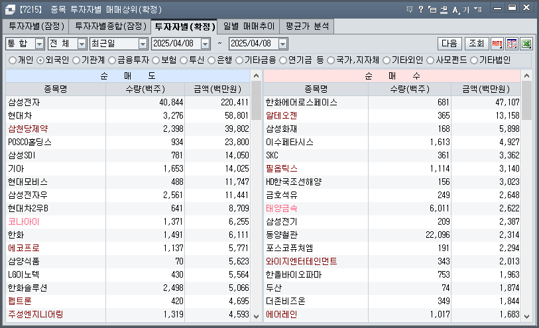Select the 기타법인 radio button
539x328 pixels.
474,60
